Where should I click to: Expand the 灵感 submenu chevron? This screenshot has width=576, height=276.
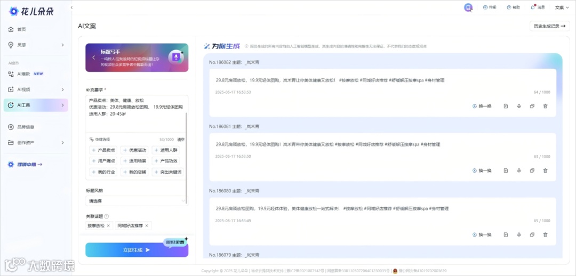point(62,45)
